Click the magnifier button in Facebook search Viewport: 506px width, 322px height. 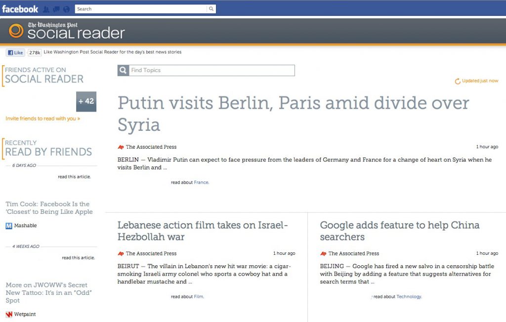coord(211,9)
